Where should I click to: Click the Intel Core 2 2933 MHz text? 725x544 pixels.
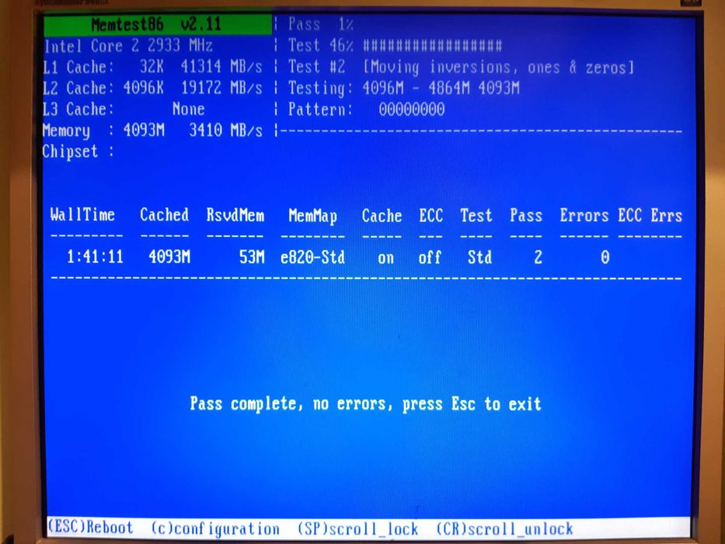[127, 46]
